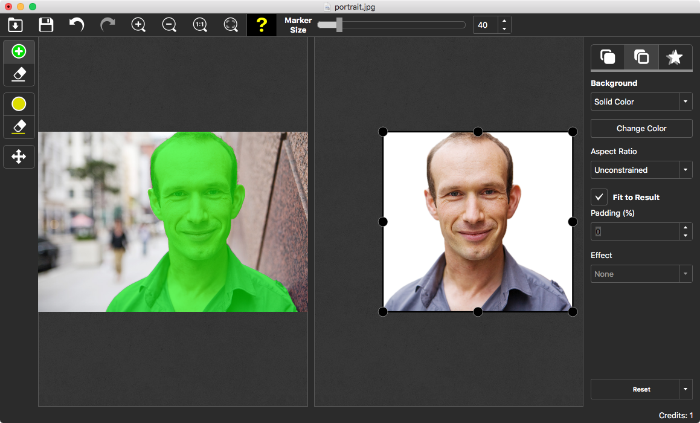This screenshot has width=700, height=423.
Task: Switch to the first overlapping squares tab
Action: tap(608, 57)
